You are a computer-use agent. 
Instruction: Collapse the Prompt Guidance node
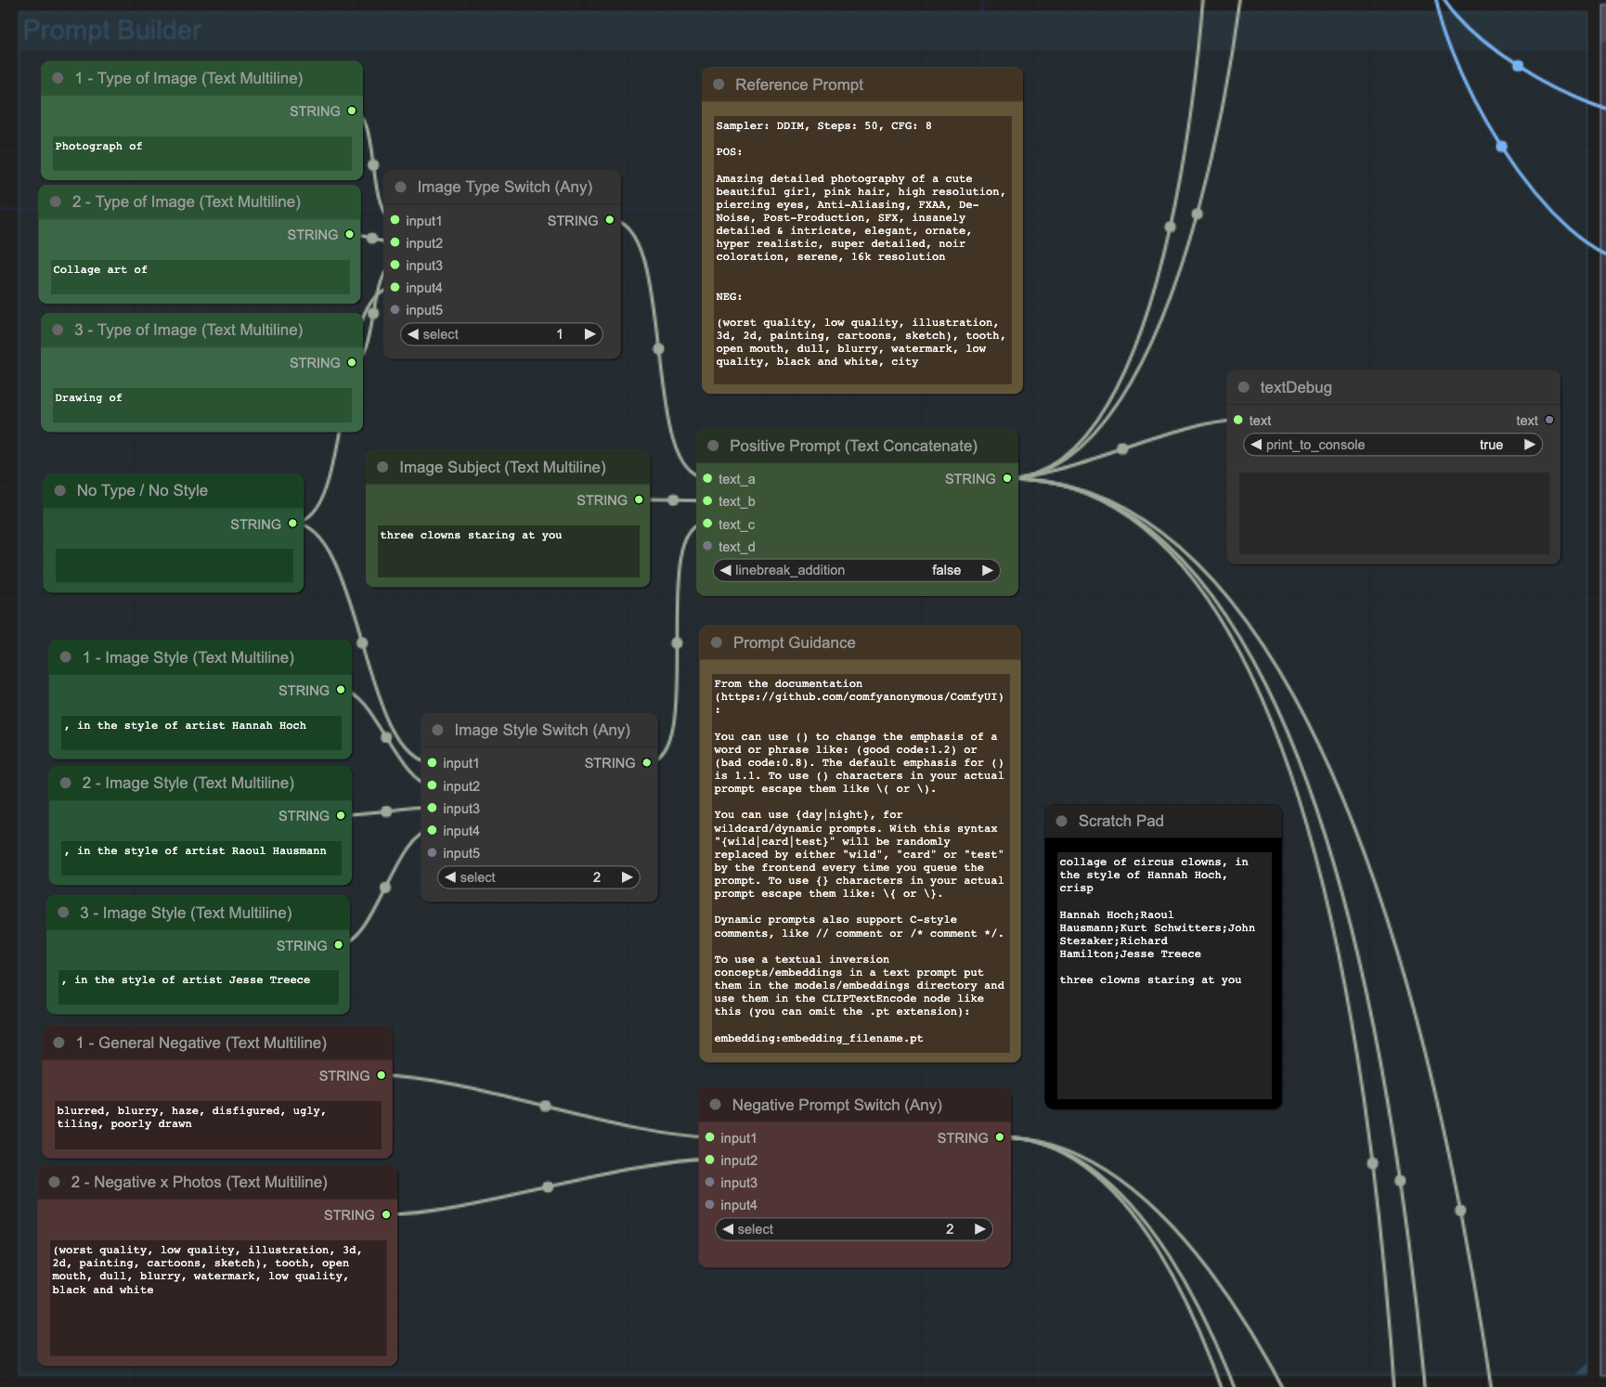[x=717, y=642]
